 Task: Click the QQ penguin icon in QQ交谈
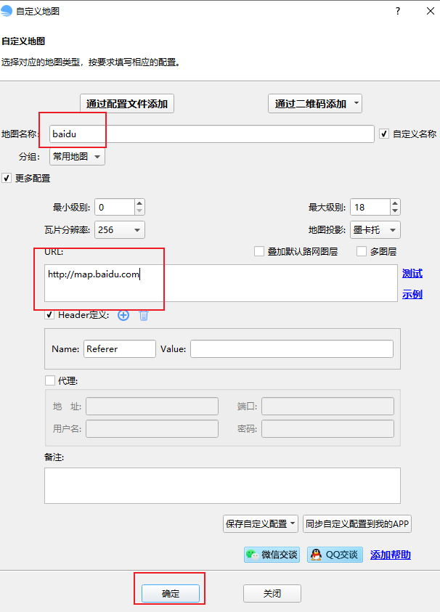pos(316,555)
